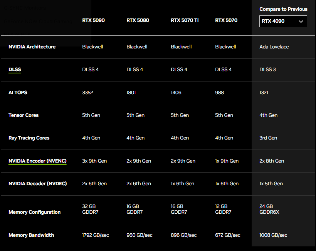316x251 pixels.
Task: Open the underlined DLSS link
Action: 15,70
